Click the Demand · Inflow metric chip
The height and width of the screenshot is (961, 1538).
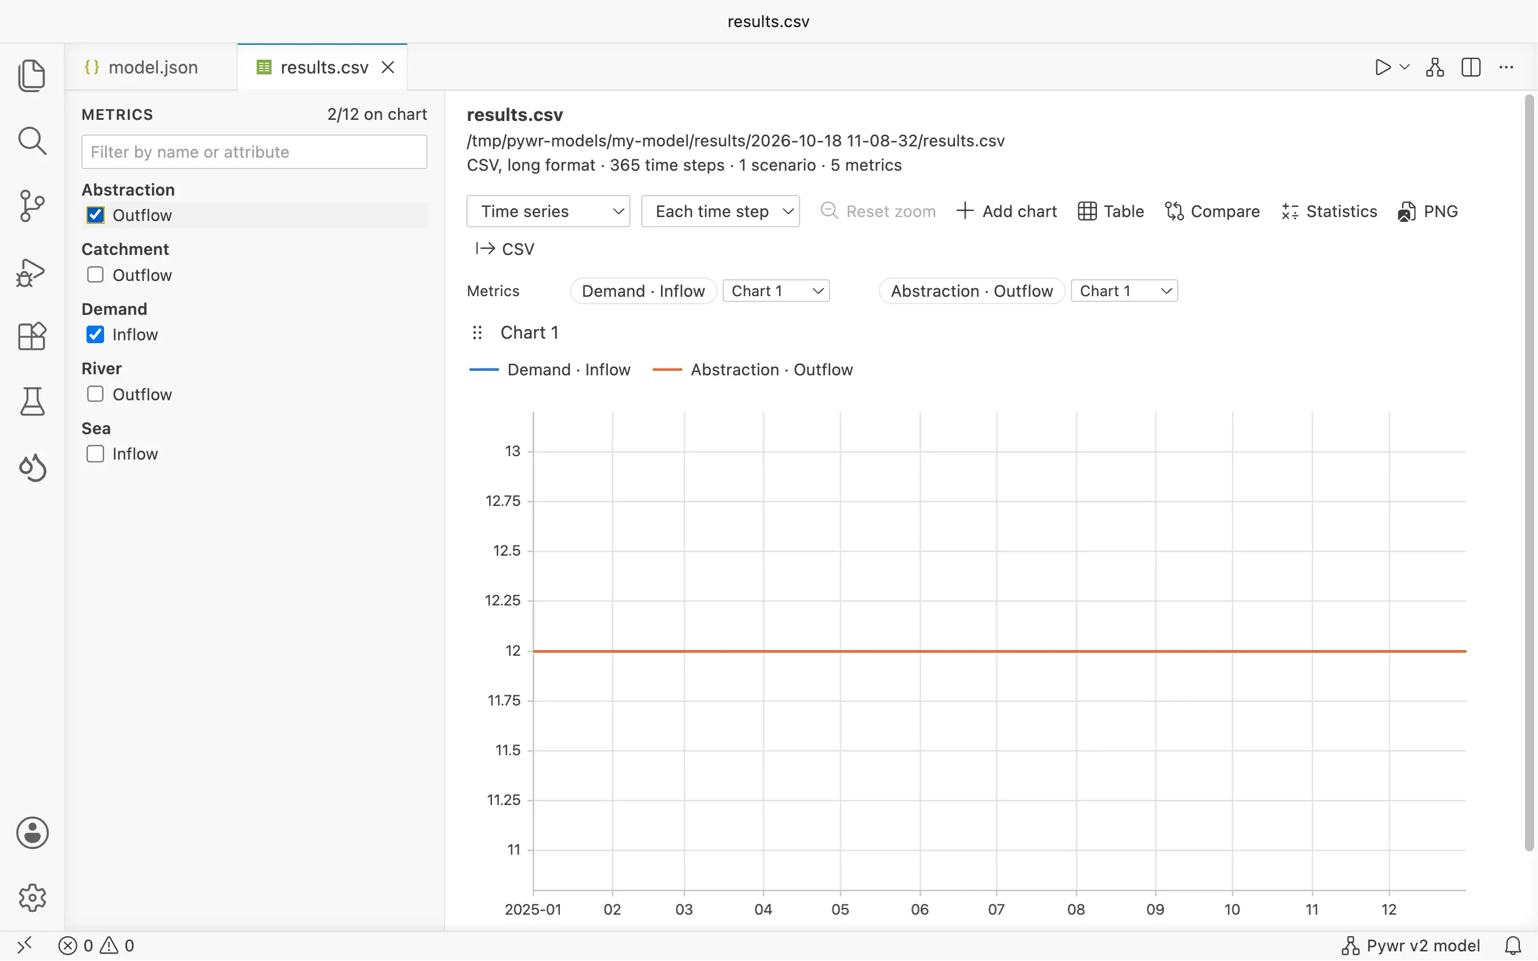click(643, 291)
